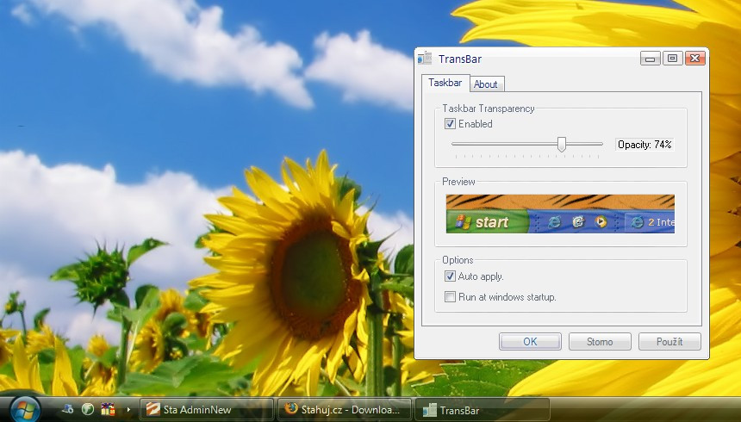The width and height of the screenshot is (741, 422).
Task: Click the Preview group label
Action: click(458, 182)
